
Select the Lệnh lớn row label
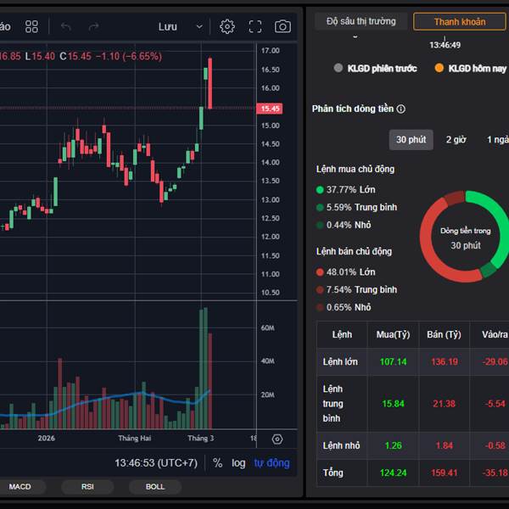click(340, 361)
